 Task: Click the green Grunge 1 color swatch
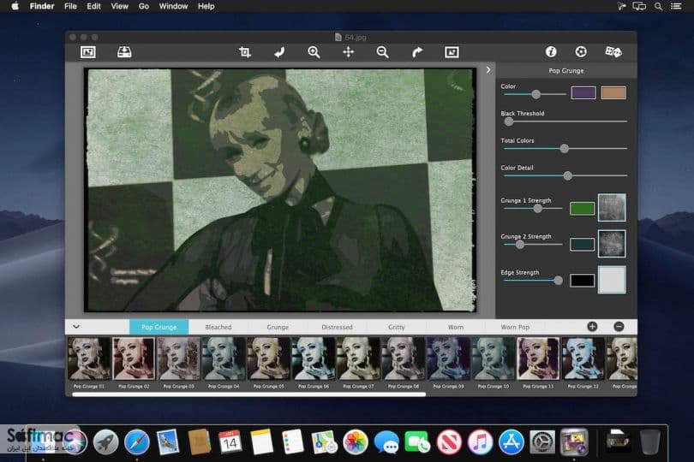tap(582, 208)
